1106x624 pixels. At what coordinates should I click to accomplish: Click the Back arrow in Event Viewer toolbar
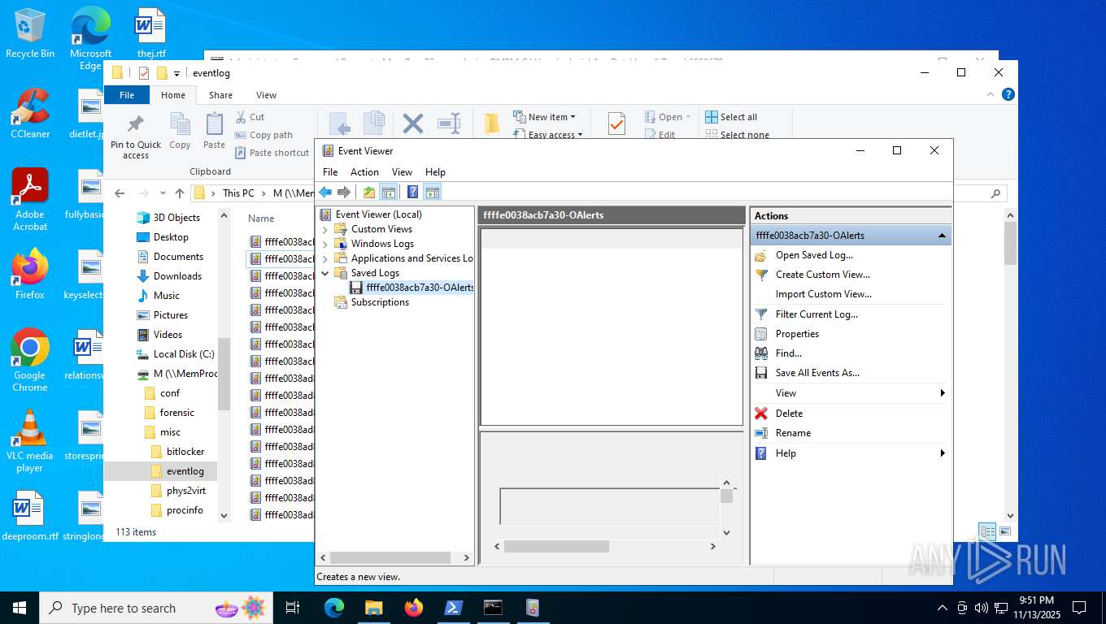325,193
